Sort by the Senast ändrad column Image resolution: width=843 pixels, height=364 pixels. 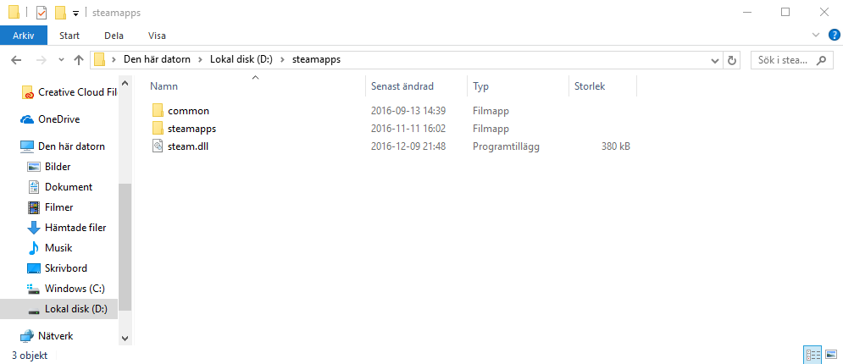pos(417,85)
